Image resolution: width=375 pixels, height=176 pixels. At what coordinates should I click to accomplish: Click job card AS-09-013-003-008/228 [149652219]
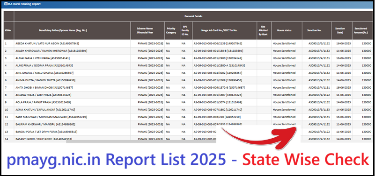217,117
